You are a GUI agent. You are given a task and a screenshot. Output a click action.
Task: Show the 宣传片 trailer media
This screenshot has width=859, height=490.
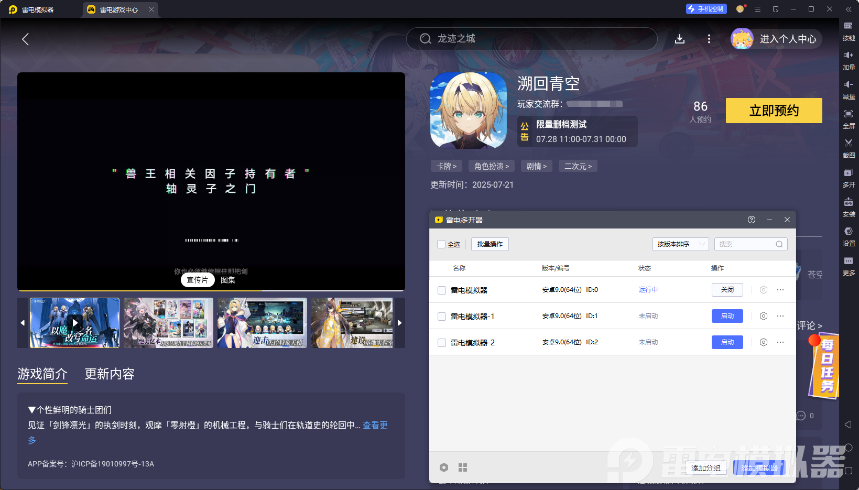(198, 280)
